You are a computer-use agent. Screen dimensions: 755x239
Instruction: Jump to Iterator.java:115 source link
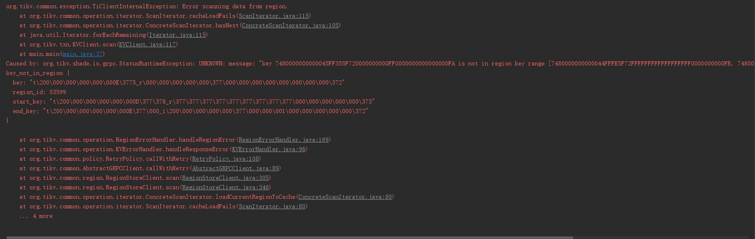point(177,35)
